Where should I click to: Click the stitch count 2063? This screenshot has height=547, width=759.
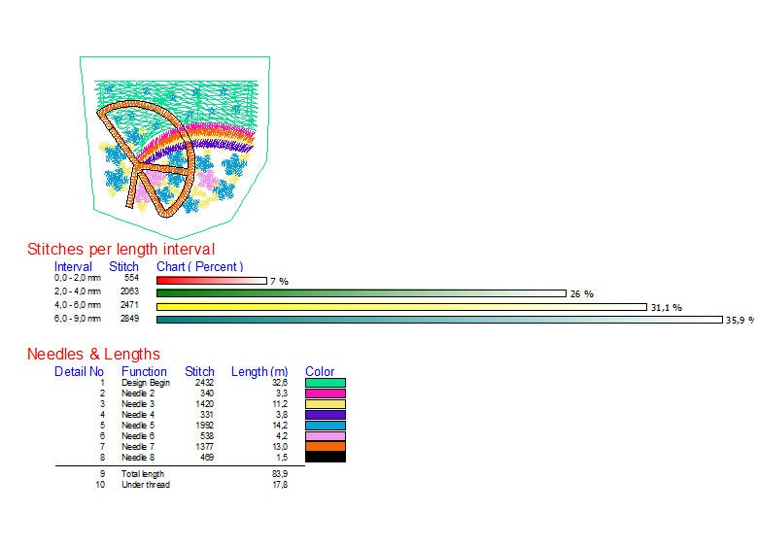click(129, 291)
